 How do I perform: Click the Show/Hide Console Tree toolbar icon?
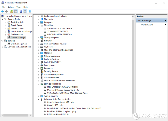tap(16, 11)
